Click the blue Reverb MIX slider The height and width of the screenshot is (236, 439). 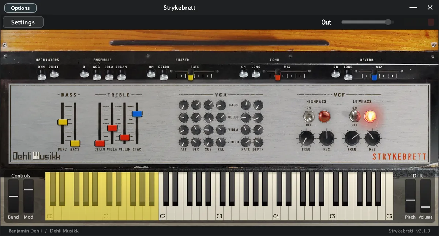(374, 75)
